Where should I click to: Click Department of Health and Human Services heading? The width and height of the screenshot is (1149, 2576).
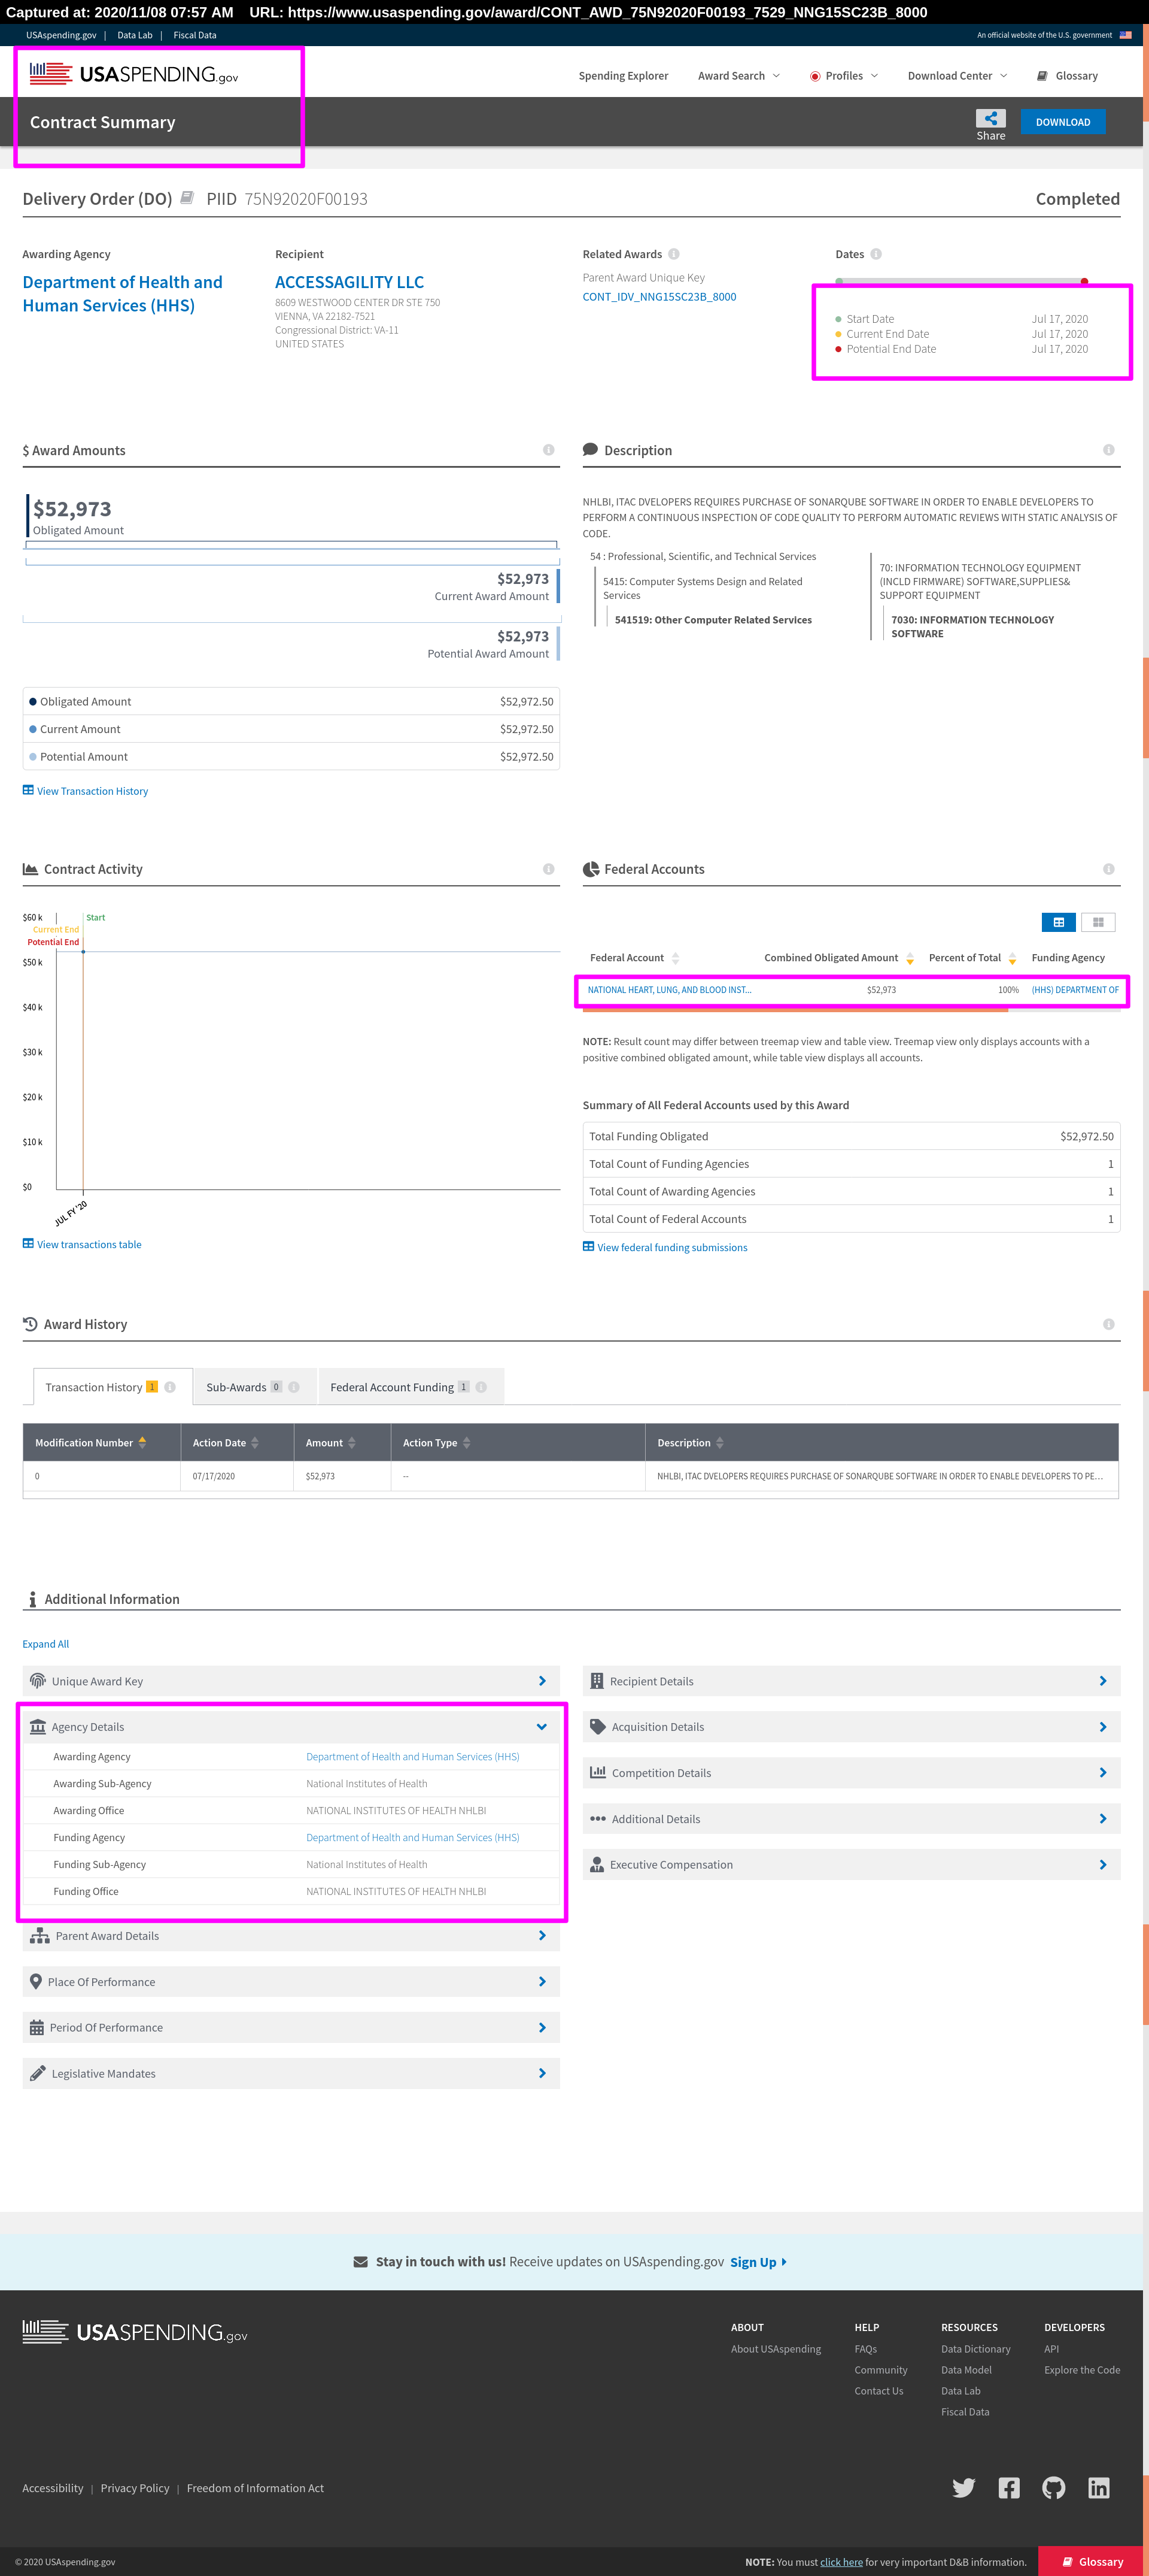[x=122, y=294]
